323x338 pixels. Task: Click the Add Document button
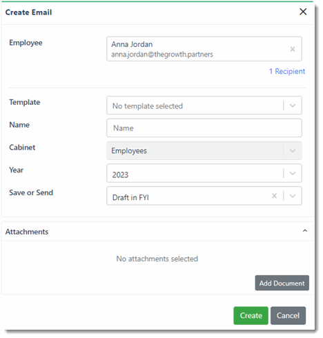[x=282, y=283]
